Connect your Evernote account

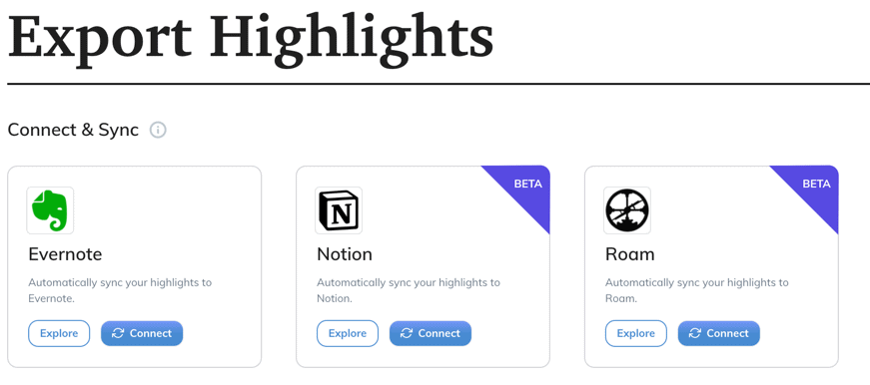[x=142, y=333]
